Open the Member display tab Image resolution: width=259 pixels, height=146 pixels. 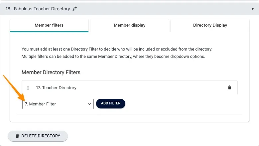click(130, 25)
